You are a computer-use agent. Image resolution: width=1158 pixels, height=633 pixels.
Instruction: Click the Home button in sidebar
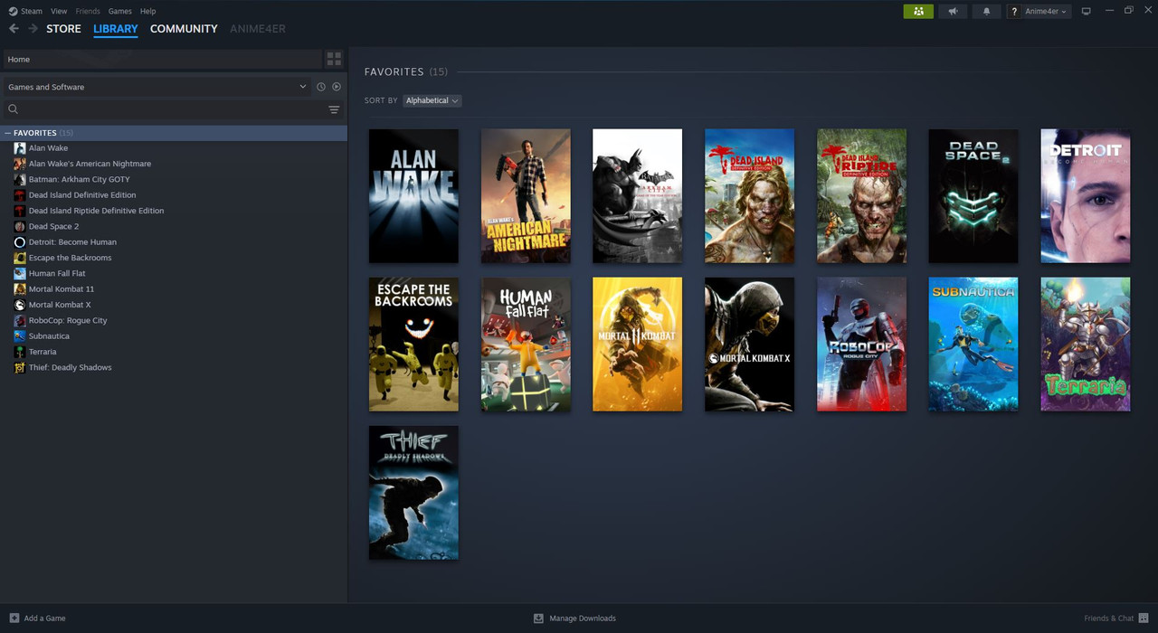point(162,59)
